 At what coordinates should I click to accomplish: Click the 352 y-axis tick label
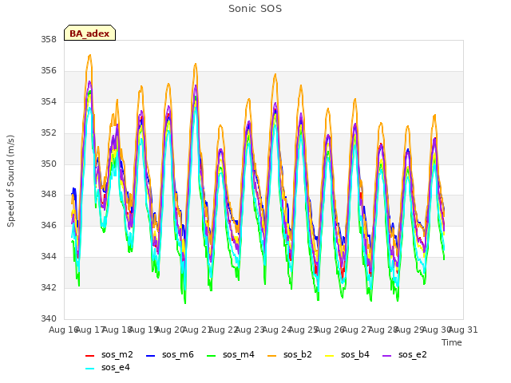click(x=49, y=133)
